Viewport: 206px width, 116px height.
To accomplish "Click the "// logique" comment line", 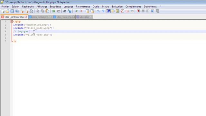I will (x=21, y=32).
